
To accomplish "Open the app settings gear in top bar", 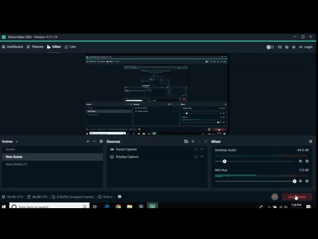I will pos(294,47).
